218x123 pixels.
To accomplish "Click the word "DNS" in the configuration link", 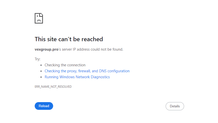I will (103, 71).
